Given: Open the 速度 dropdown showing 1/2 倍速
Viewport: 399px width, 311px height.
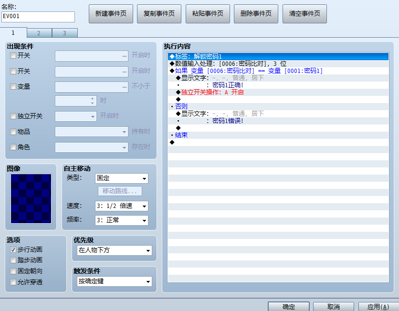Looking at the screenshot, I should click(x=122, y=206).
